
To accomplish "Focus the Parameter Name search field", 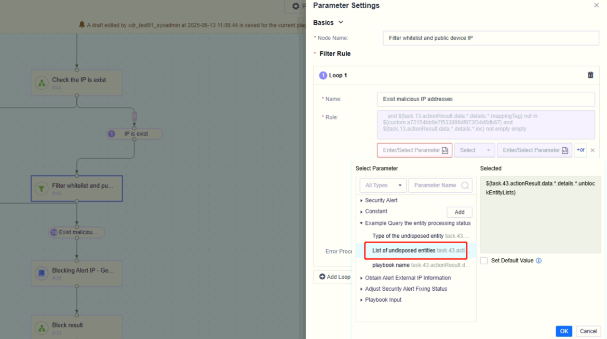I will [440, 185].
